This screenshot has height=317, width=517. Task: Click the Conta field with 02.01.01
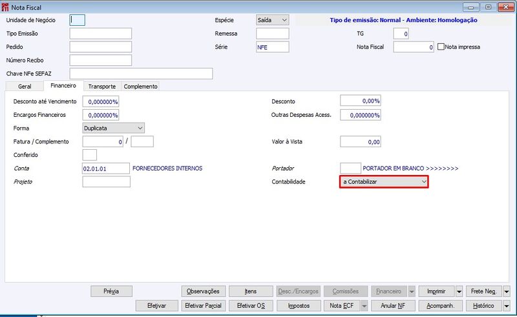[x=106, y=169]
